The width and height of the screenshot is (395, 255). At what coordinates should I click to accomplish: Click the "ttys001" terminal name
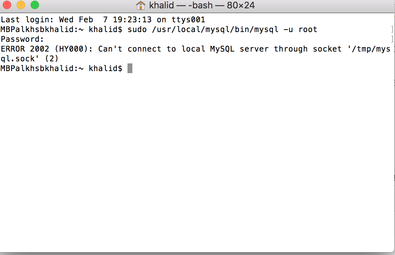pos(188,20)
